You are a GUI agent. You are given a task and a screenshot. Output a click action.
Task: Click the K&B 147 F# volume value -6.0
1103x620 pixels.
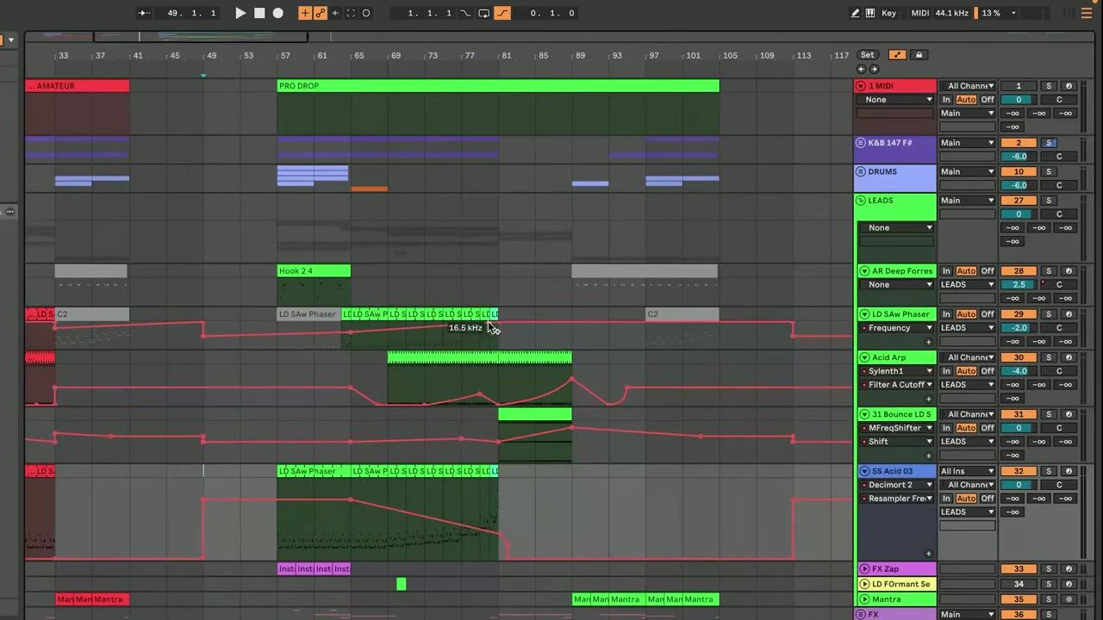click(x=1019, y=157)
